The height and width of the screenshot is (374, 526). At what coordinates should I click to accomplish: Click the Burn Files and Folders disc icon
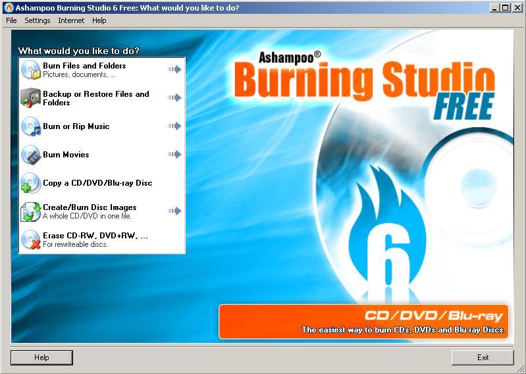(x=31, y=69)
